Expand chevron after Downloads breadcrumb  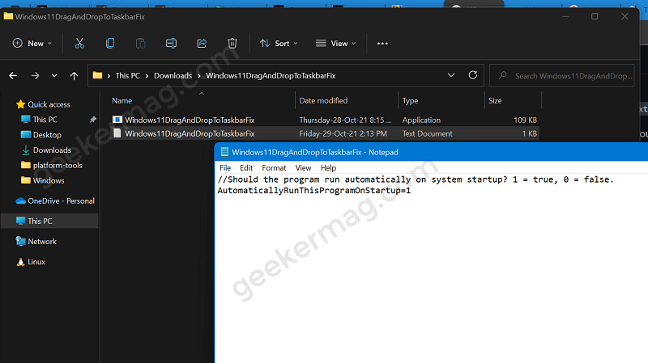198,76
